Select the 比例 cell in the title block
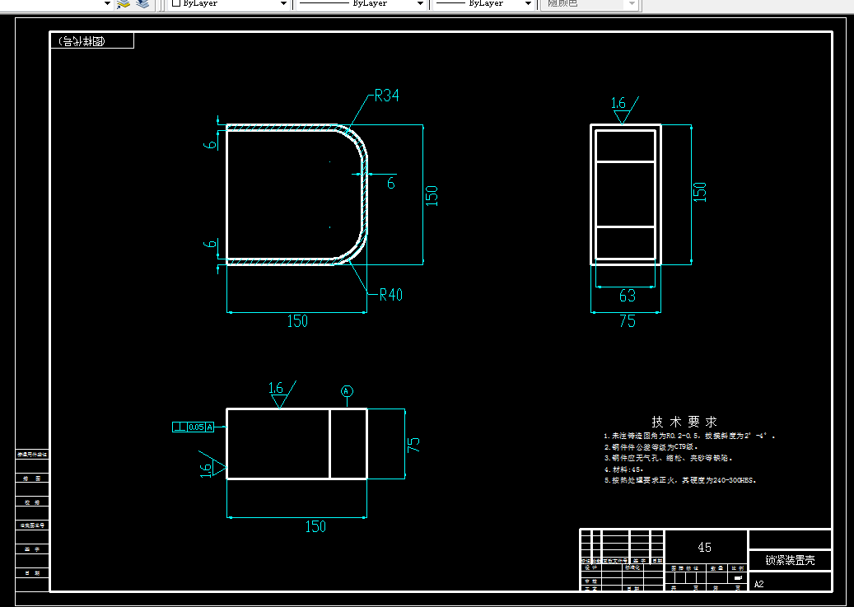854x607 pixels. click(x=737, y=567)
